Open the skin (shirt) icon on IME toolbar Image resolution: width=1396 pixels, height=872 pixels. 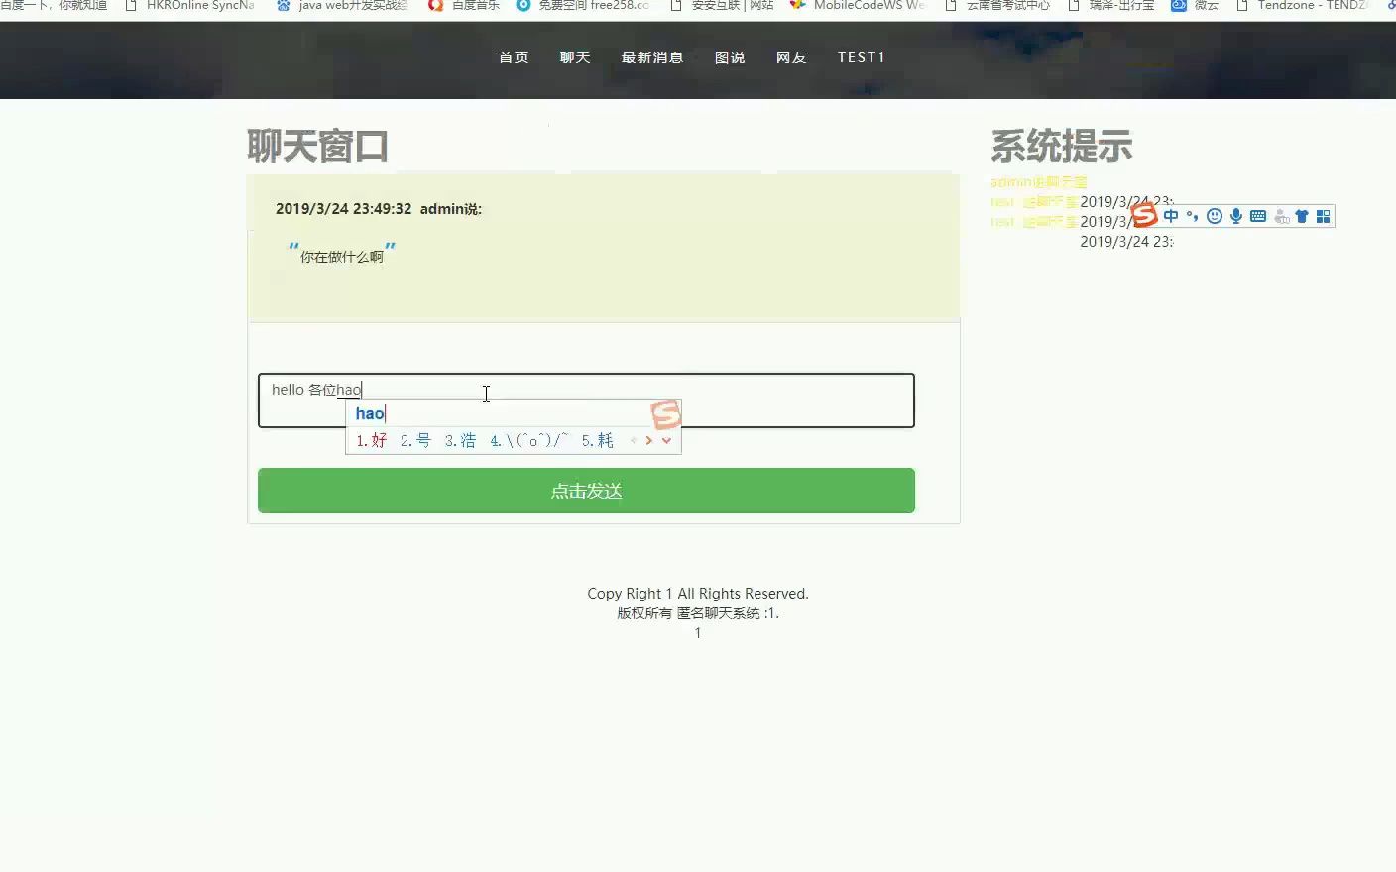pyautogui.click(x=1302, y=216)
